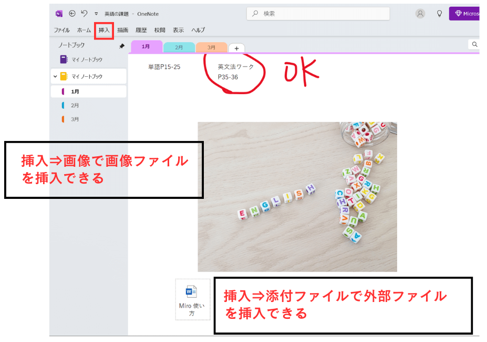This screenshot has width=487, height=342.
Task: Select the 3月 section in the sidebar
Action: 75,119
